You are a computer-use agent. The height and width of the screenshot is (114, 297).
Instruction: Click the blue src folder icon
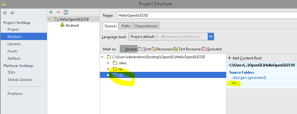click(x=115, y=75)
